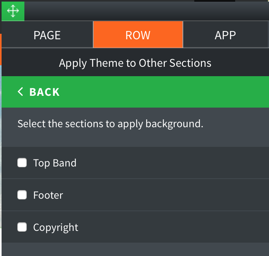Click the empty panel area below Copyright

point(135,249)
